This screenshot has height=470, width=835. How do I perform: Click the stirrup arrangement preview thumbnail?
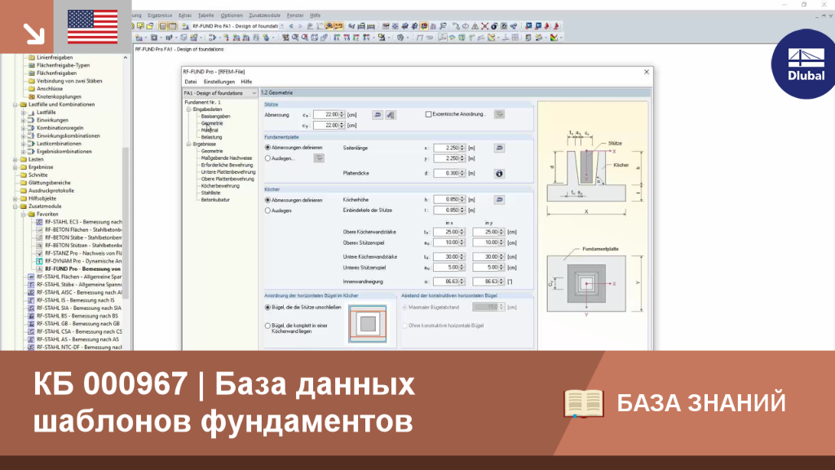[x=368, y=323]
